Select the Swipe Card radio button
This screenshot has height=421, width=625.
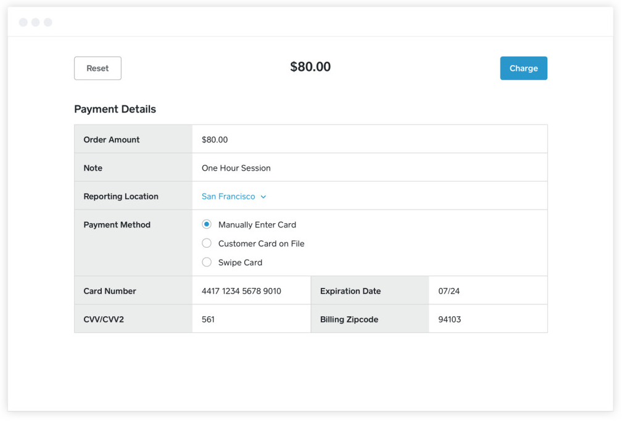pos(207,263)
